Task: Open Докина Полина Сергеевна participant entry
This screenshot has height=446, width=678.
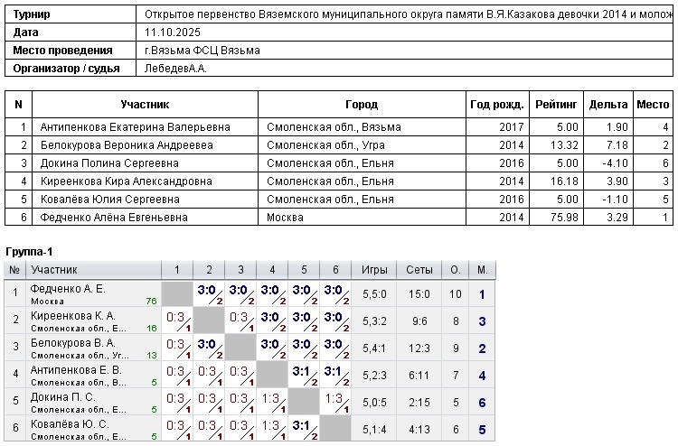Action: (108, 163)
